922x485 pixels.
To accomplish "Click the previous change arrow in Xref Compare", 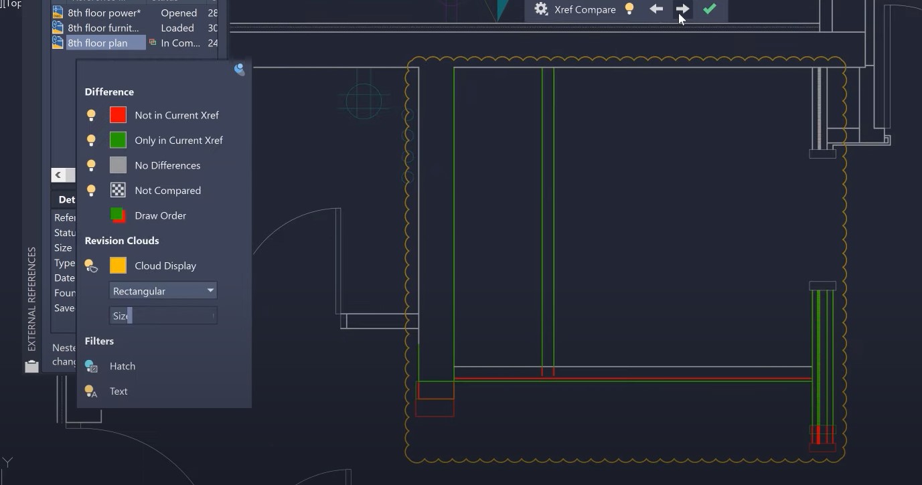I will pos(656,9).
